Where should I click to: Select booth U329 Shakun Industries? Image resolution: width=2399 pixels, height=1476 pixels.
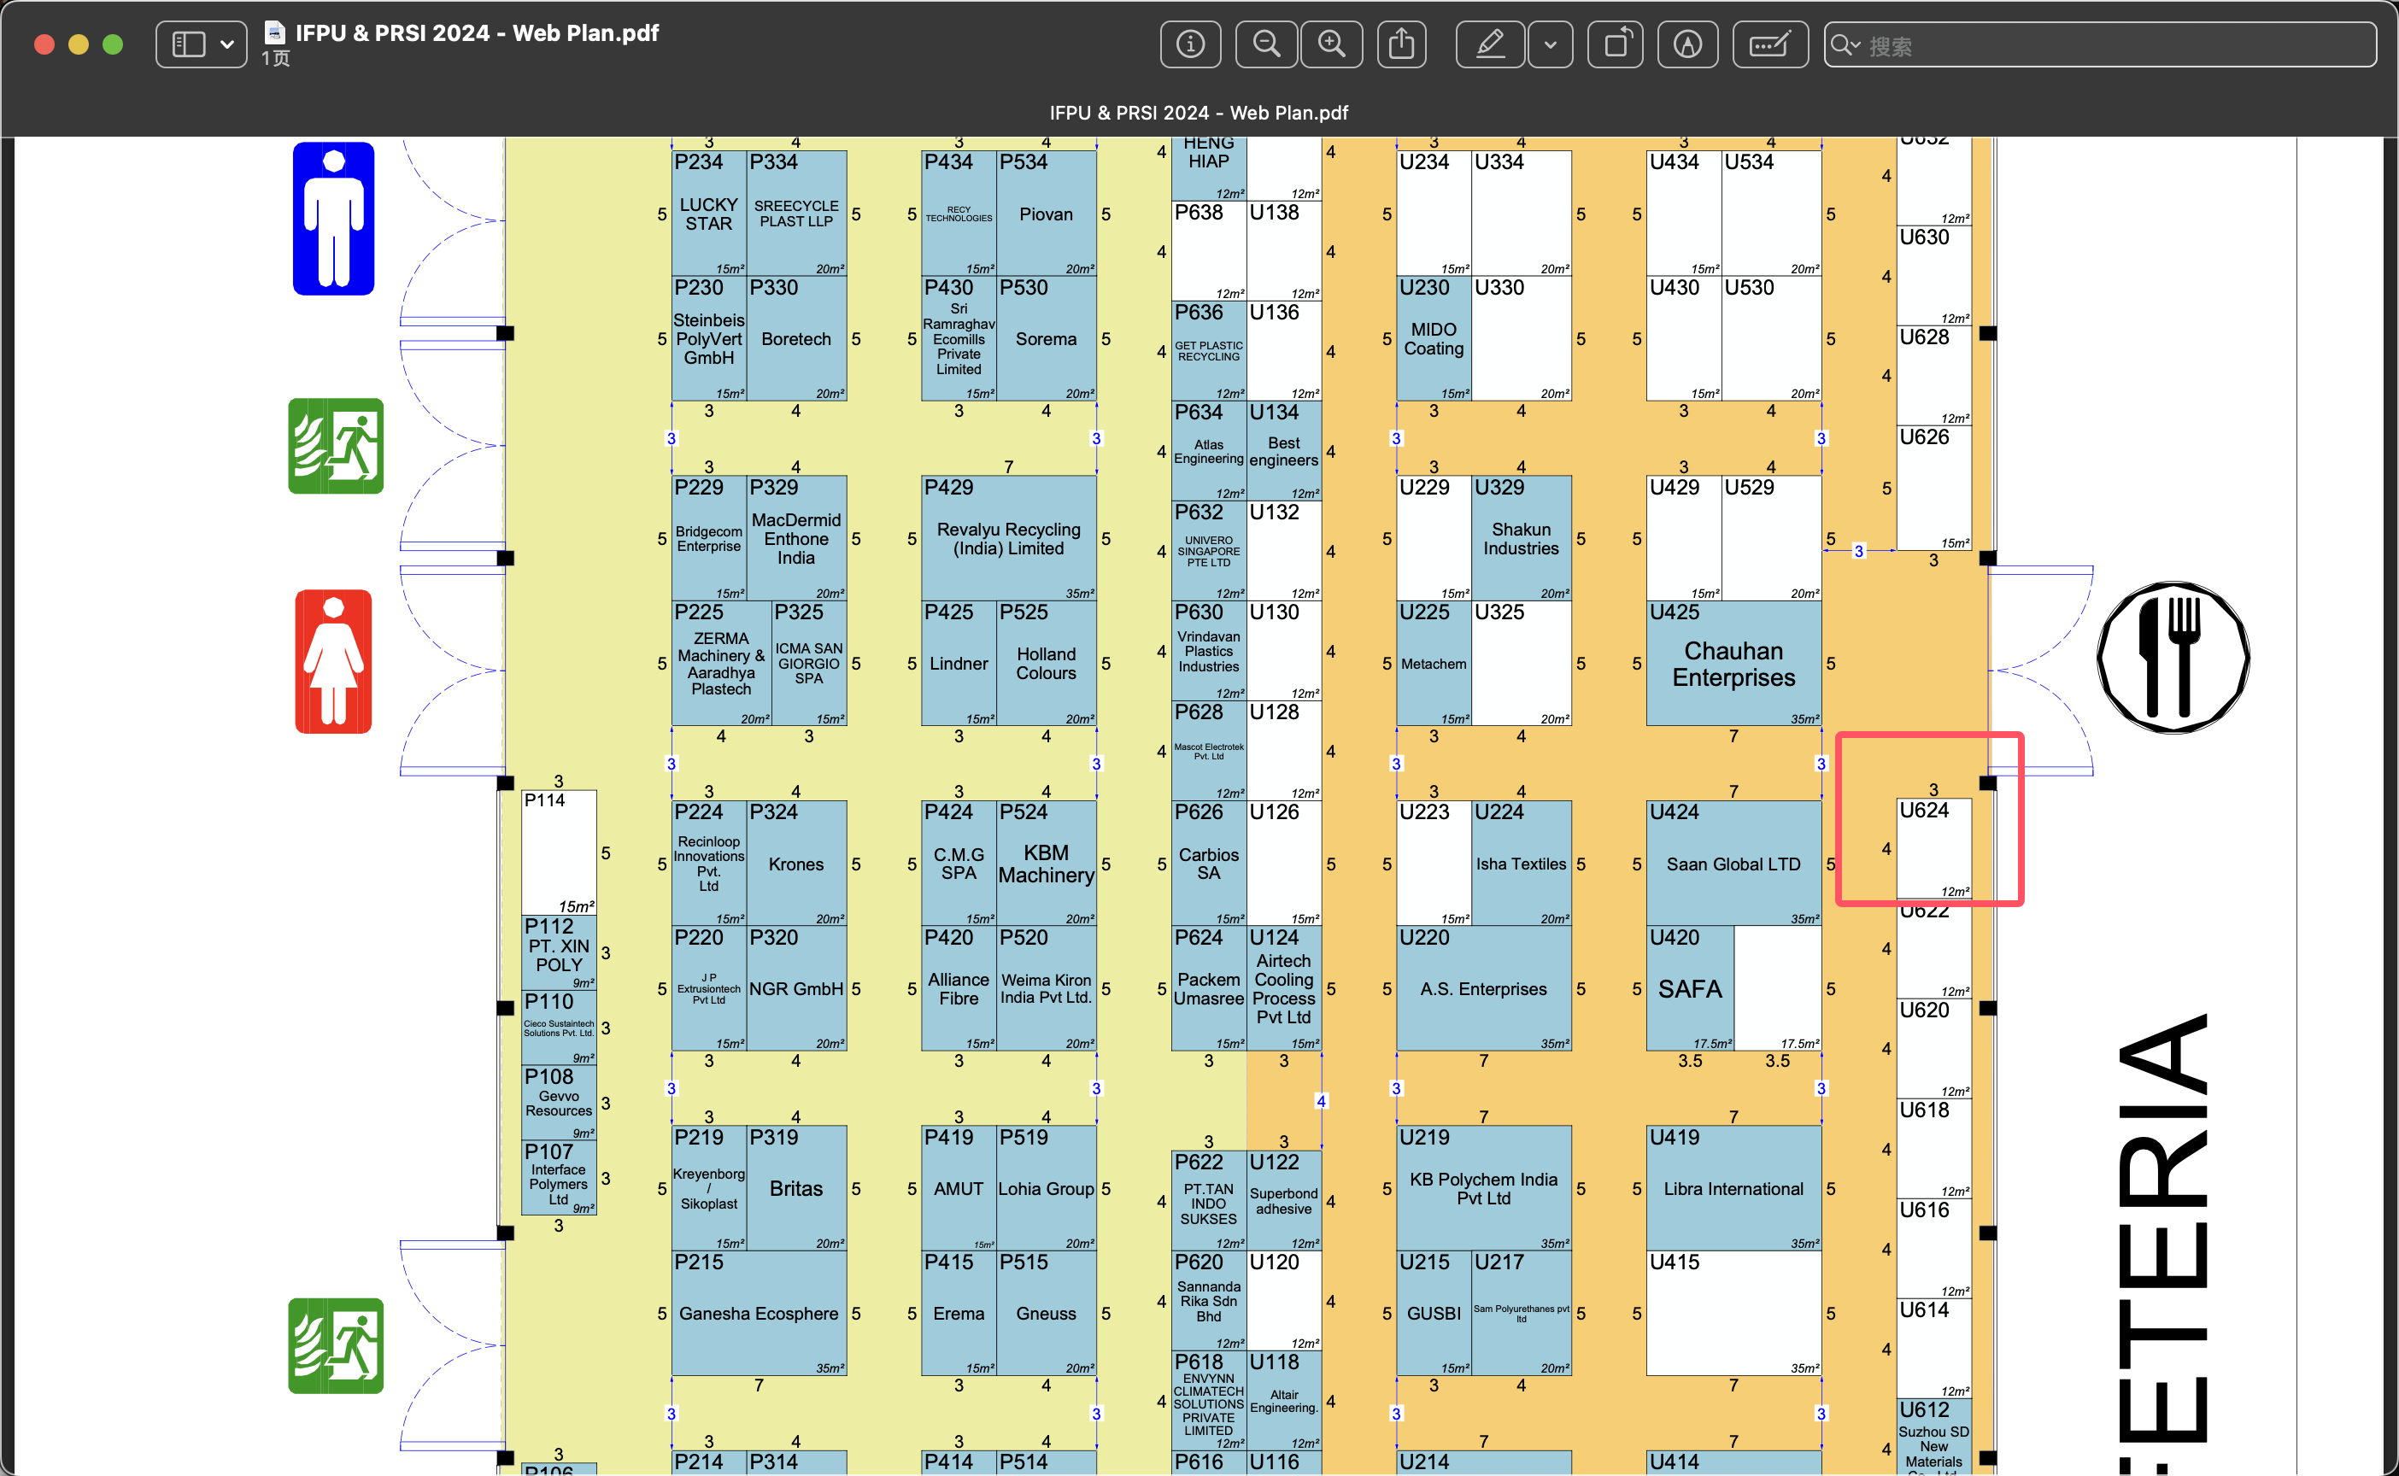[x=1522, y=538]
